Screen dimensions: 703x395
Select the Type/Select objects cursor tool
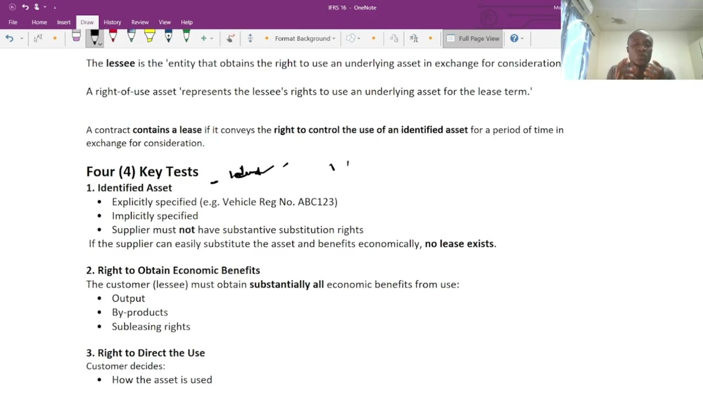[38, 38]
